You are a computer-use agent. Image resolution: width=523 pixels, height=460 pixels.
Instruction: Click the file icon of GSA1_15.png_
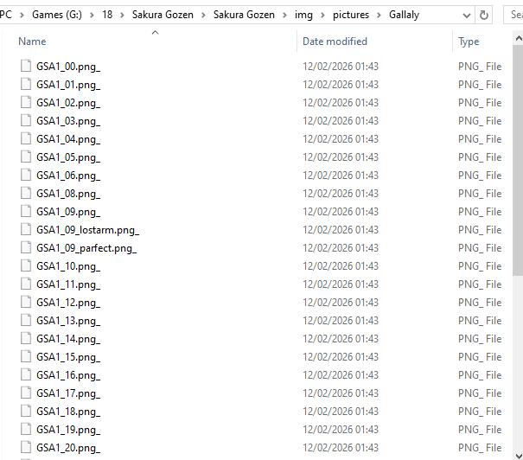pyautogui.click(x=26, y=356)
